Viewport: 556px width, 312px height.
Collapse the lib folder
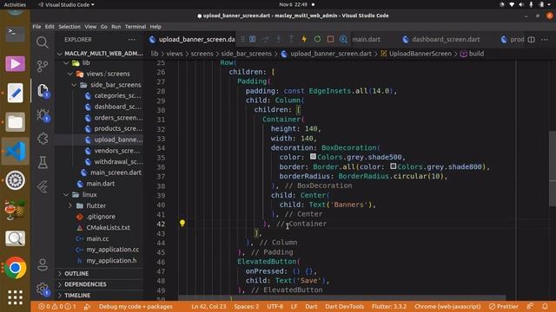pyautogui.click(x=66, y=63)
